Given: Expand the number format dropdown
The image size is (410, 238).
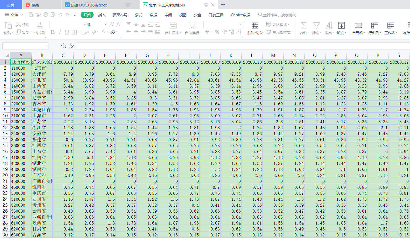Looking at the screenshot, I should (x=241, y=25).
